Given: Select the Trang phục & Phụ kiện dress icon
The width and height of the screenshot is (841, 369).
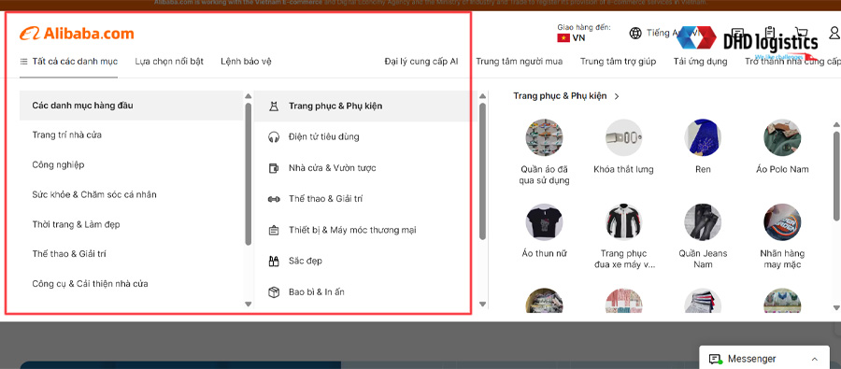Looking at the screenshot, I should 274,106.
